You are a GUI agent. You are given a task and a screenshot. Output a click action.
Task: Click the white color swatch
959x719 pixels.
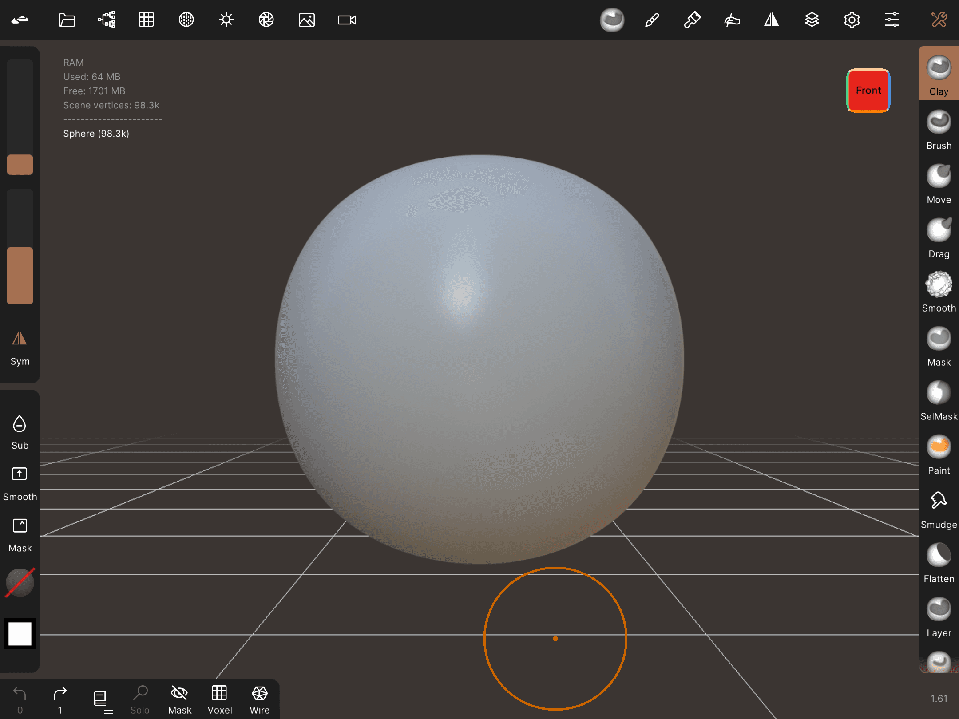coord(20,633)
